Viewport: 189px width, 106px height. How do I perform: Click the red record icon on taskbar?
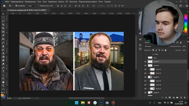pos(113,103)
